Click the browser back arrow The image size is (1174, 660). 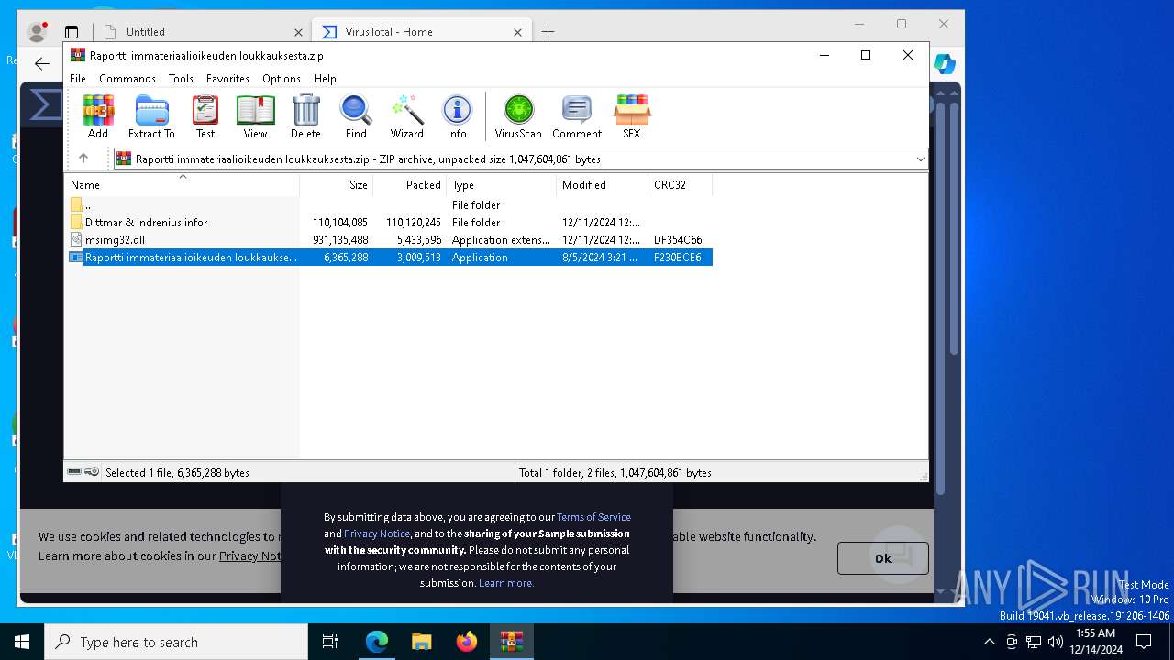click(x=42, y=63)
